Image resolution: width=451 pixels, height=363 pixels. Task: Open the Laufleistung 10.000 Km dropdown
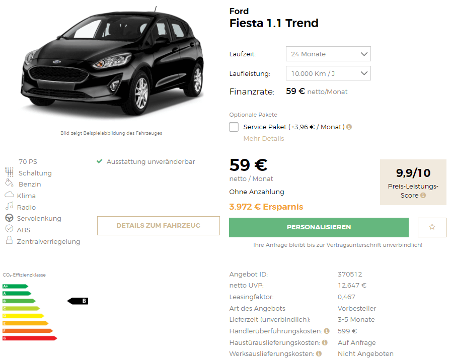tap(328, 73)
